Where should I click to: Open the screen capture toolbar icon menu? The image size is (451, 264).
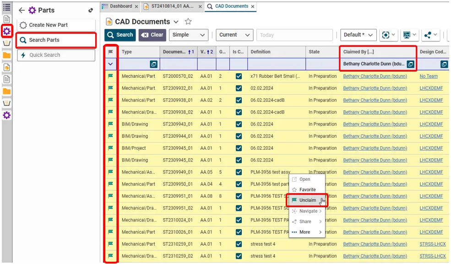[x=389, y=35]
